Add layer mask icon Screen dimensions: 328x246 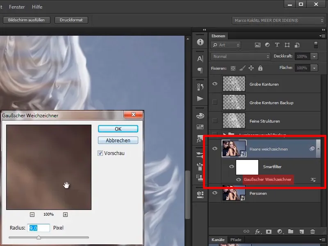(x=269, y=231)
